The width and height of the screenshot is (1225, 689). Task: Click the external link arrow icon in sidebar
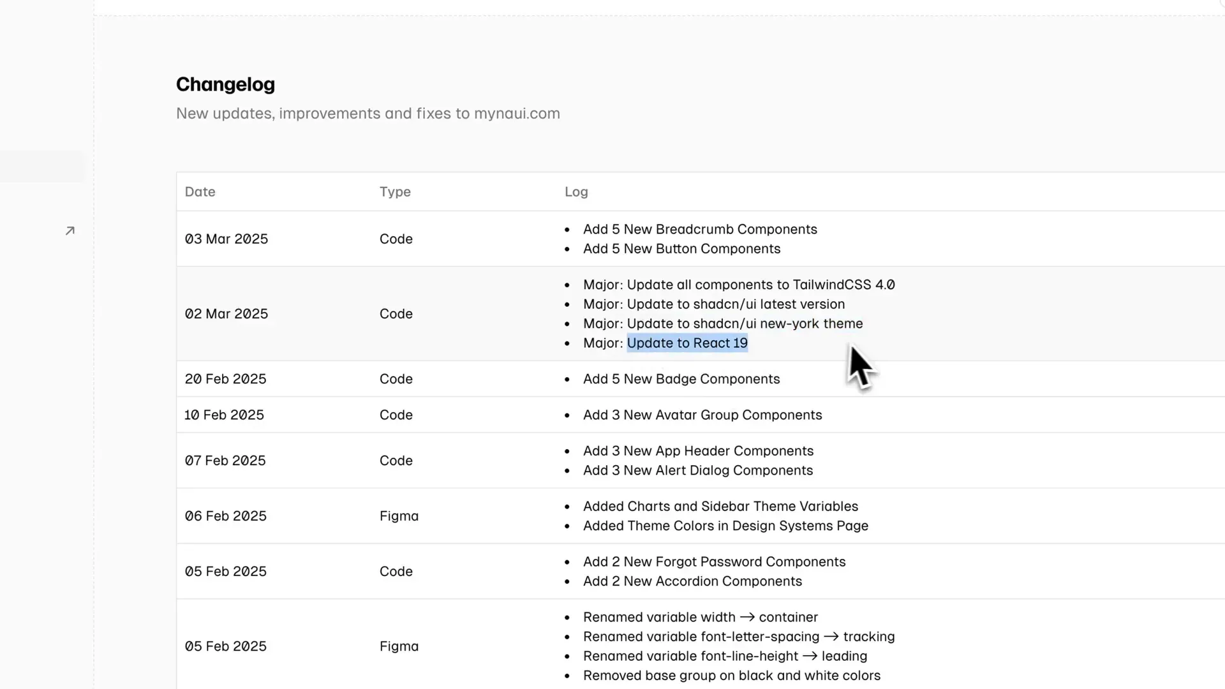click(70, 231)
